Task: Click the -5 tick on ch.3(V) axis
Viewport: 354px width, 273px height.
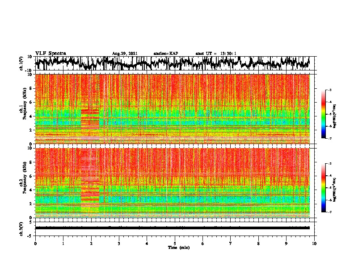Action: pos(30,236)
